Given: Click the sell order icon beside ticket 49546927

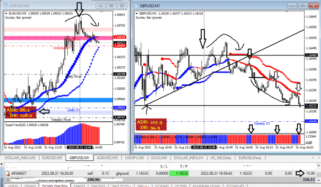Looking at the screenshot, I should click(7, 174).
